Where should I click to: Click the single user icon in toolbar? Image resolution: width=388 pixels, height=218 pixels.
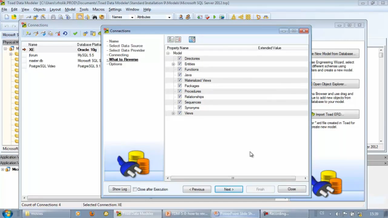[x=181, y=17]
